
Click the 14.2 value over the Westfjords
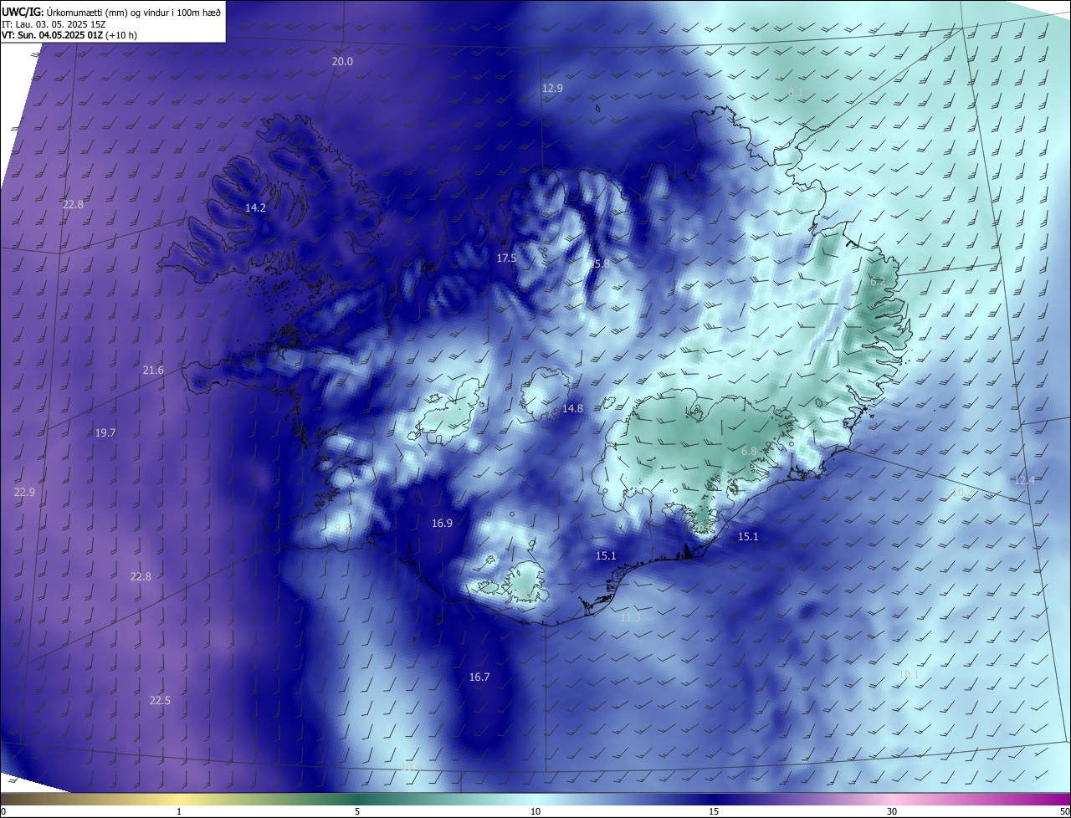(255, 207)
